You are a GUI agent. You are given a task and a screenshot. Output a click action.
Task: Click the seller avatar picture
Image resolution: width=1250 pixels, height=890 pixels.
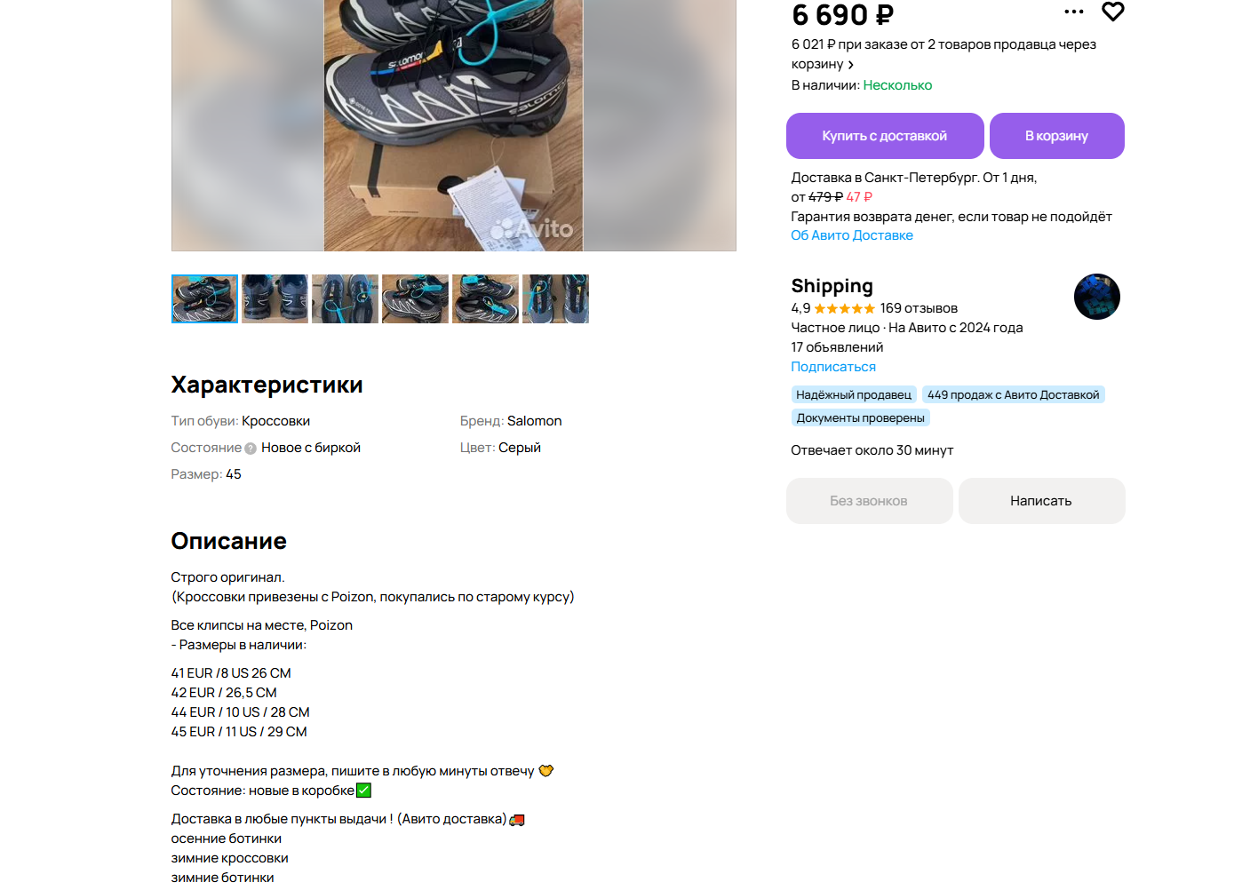[1096, 297]
